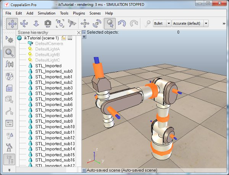Click the robot's orange top joint
Image resolution: width=229 pixels, height=175 pixels.
click(98, 70)
